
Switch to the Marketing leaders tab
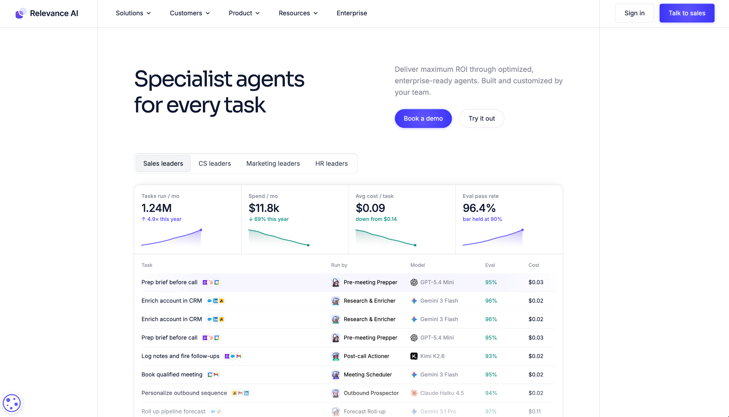pyautogui.click(x=273, y=164)
